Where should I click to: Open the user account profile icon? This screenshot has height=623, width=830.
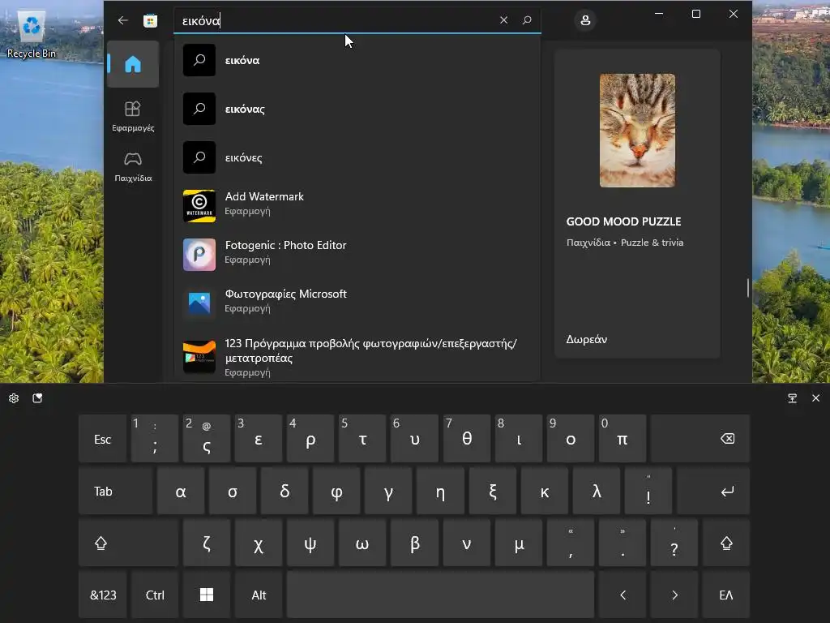585,20
